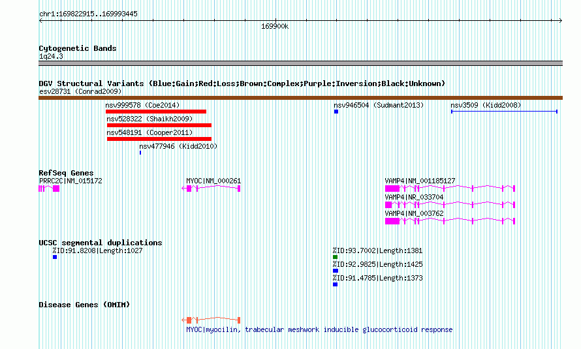Viewport: 581px width, 349px height.
Task: Select the RefSeq Genes track title
Action: [66, 173]
